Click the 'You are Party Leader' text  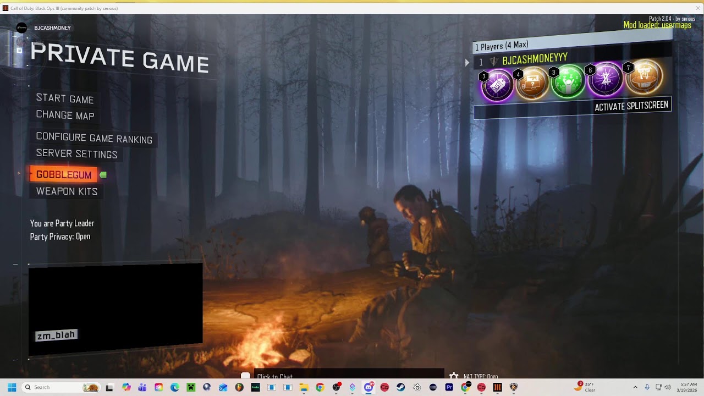pyautogui.click(x=62, y=223)
